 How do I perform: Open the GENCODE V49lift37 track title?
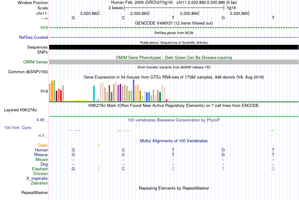coord(174,23)
